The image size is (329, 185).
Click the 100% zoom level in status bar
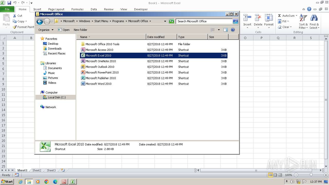[x=288, y=175]
